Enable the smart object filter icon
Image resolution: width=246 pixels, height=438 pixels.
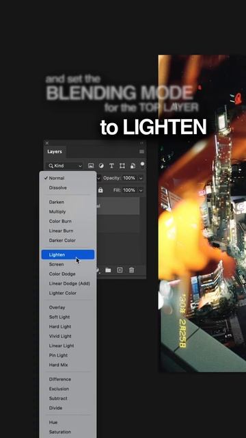click(133, 166)
